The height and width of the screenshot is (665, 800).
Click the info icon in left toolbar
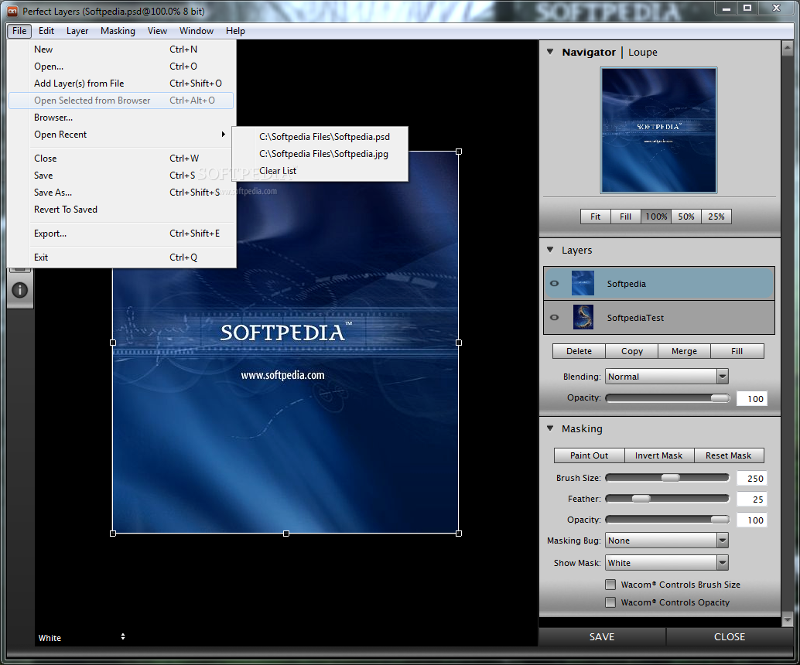(x=19, y=290)
